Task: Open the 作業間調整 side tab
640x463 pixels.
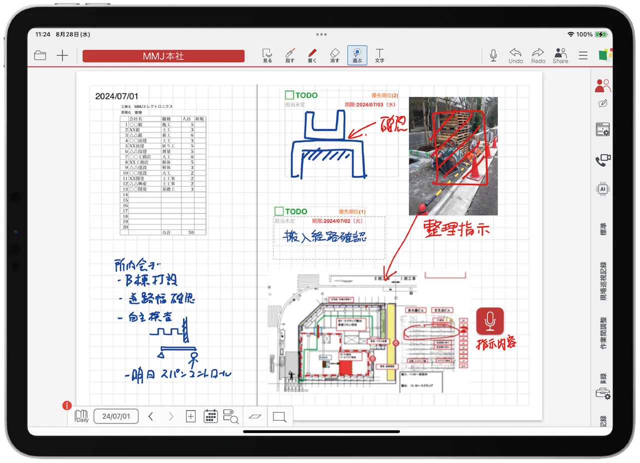Action: pyautogui.click(x=603, y=333)
